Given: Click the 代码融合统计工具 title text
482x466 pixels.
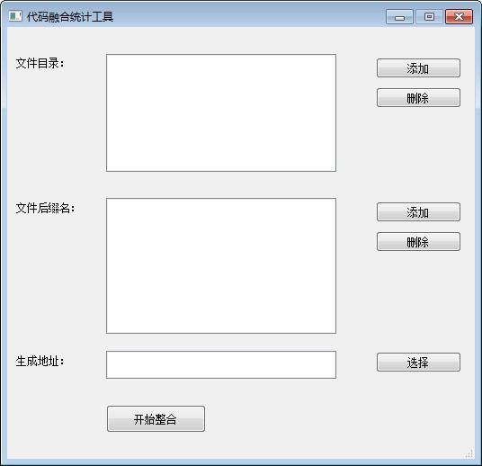Looking at the screenshot, I should coord(70,16).
